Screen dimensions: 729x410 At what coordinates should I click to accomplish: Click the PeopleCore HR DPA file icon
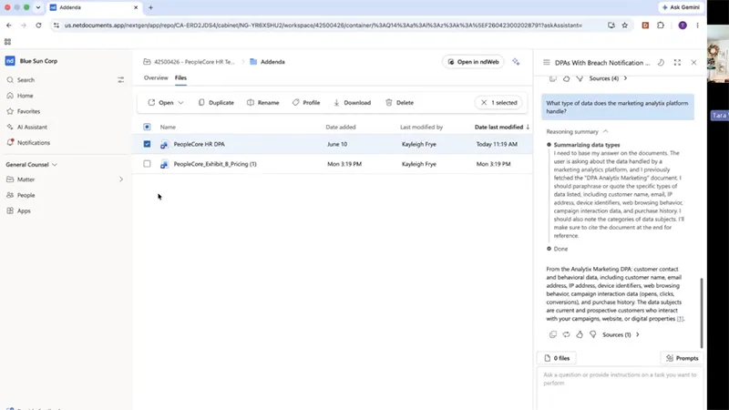pos(164,145)
